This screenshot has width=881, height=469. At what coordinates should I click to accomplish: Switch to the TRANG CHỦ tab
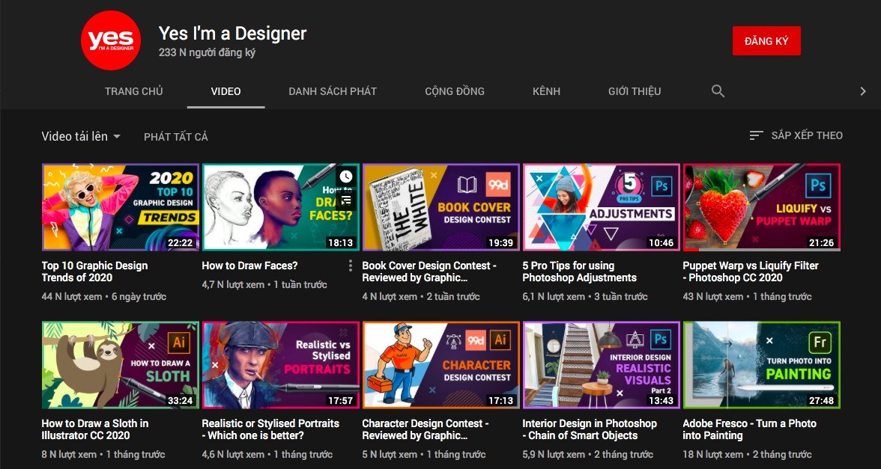(133, 91)
